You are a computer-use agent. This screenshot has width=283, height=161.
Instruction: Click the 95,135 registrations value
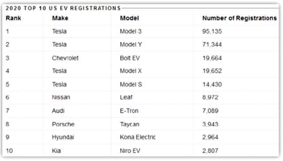click(x=212, y=31)
